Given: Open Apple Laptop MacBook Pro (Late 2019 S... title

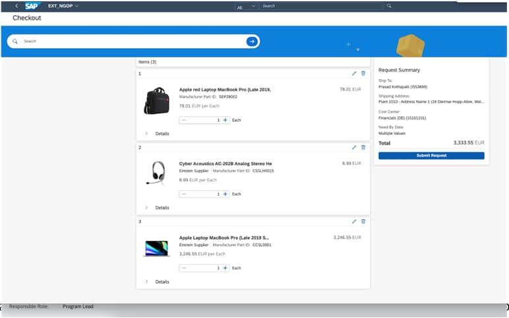Looking at the screenshot, I should pyautogui.click(x=224, y=238).
